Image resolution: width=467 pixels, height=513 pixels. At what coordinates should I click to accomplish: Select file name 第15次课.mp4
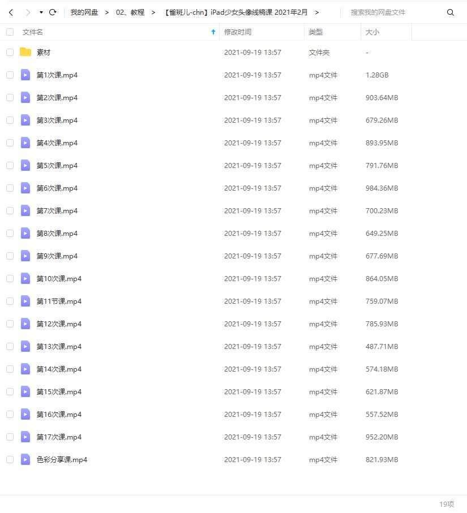pos(59,391)
